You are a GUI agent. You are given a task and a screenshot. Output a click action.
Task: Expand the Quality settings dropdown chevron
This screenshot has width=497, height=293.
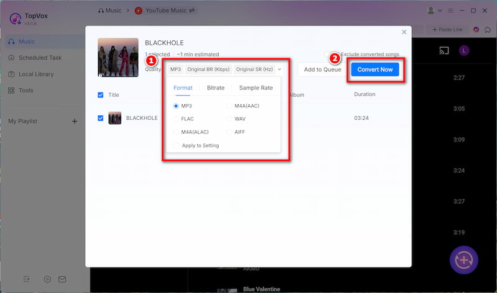(280, 70)
